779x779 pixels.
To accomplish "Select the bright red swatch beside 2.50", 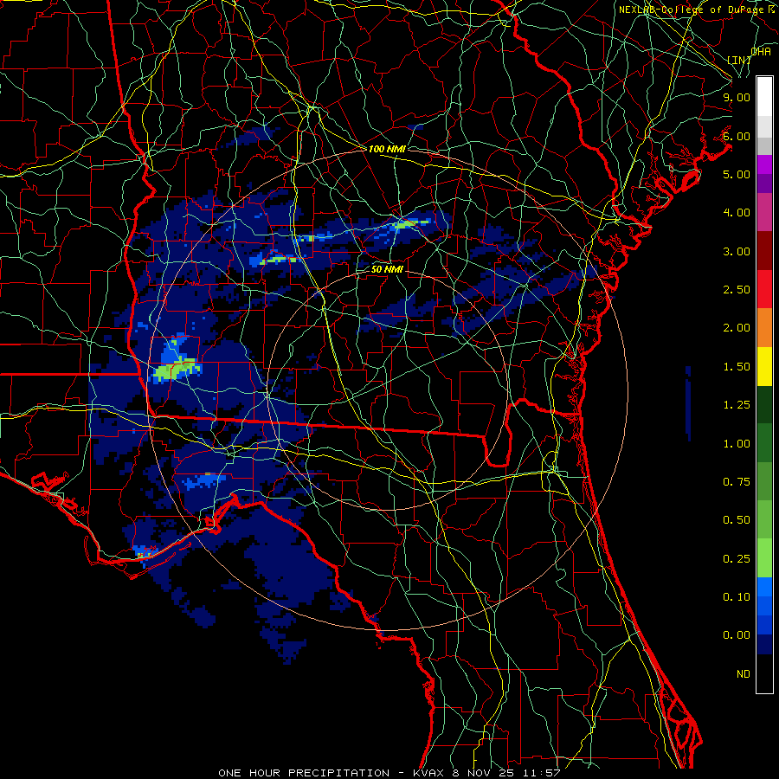I will click(764, 289).
